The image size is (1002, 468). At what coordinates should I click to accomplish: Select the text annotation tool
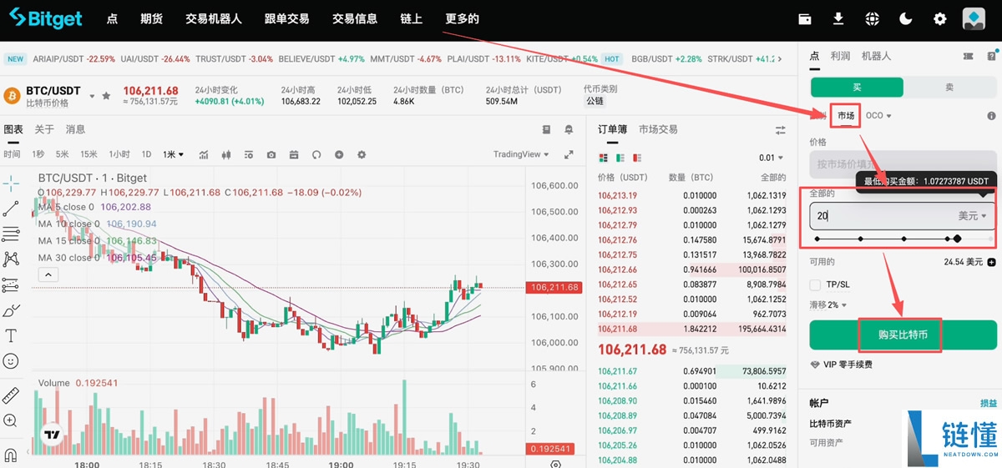click(x=11, y=336)
